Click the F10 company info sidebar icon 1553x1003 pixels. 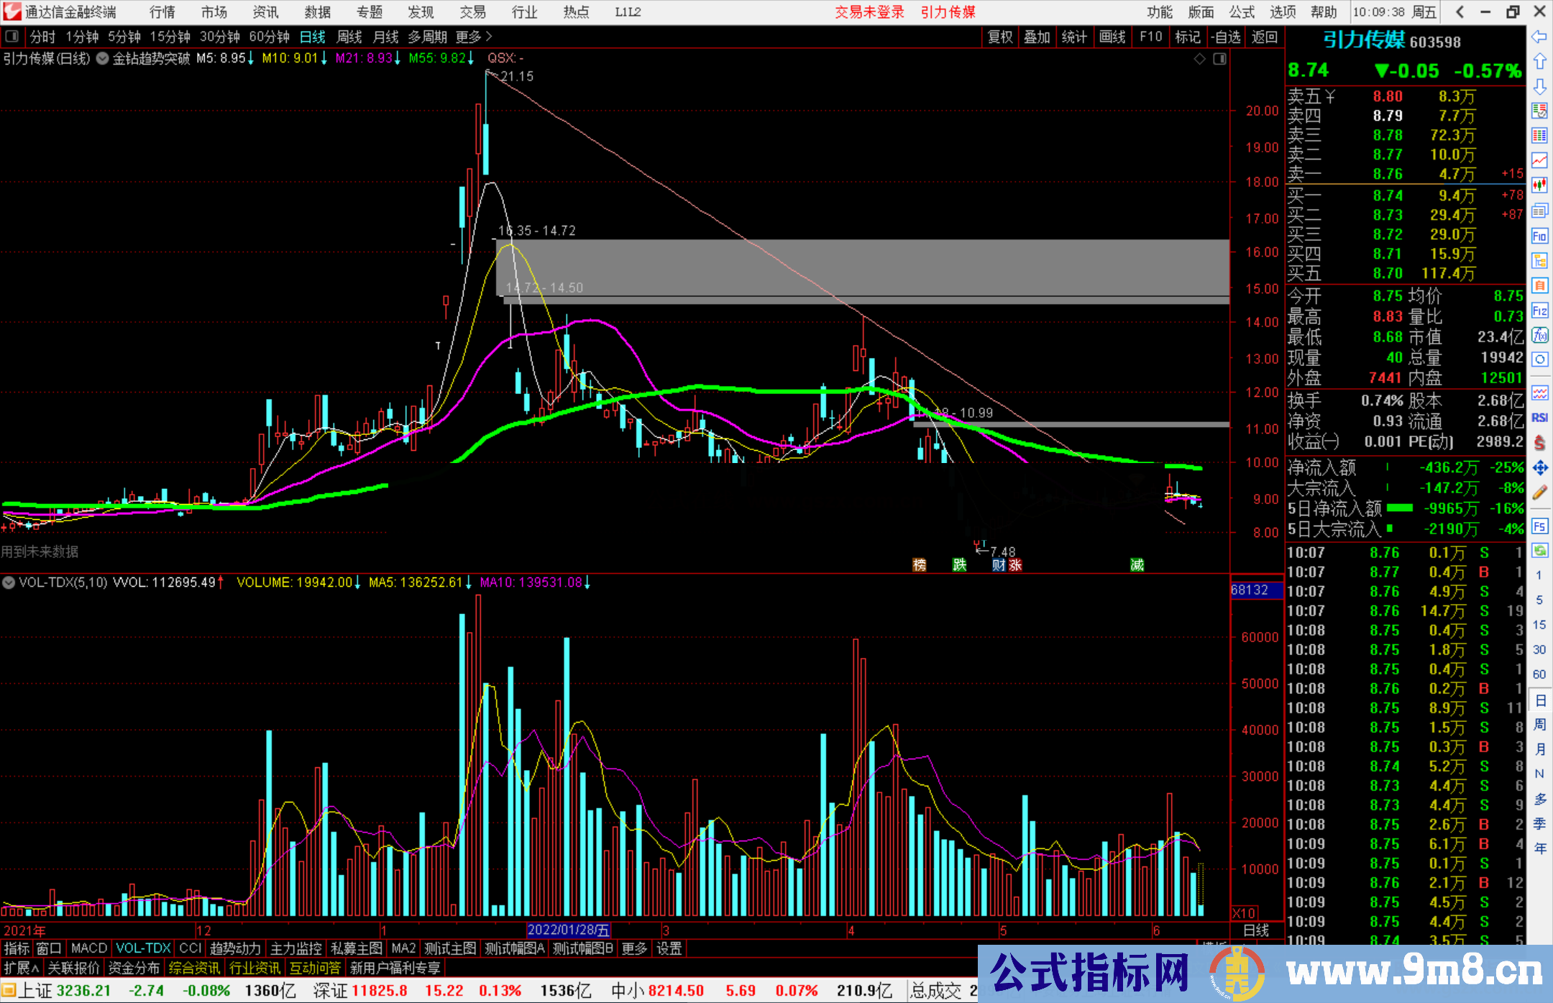click(x=1539, y=236)
